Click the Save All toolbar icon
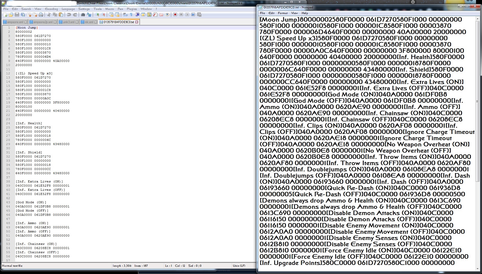Image resolution: width=482 pixels, height=274 pixels. click(23, 15)
